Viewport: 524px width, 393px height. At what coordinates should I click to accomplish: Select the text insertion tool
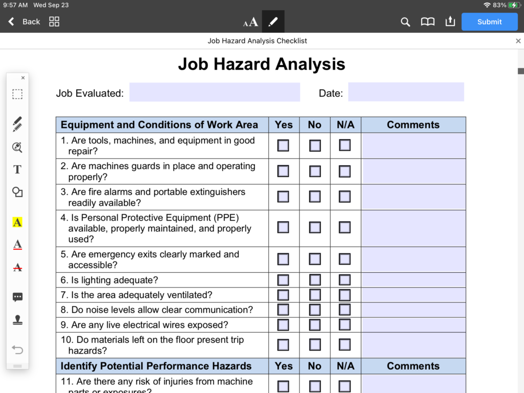17,169
